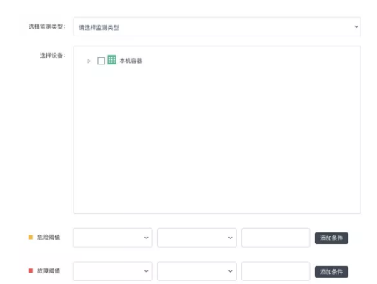Open the 请选择监测类型 dropdown

[x=217, y=26]
